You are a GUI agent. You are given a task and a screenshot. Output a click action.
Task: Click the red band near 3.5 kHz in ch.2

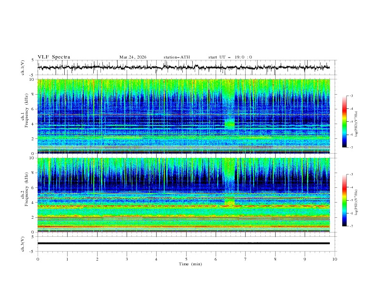(183, 206)
